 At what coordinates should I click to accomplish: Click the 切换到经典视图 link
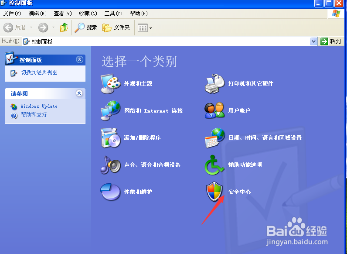pos(39,72)
